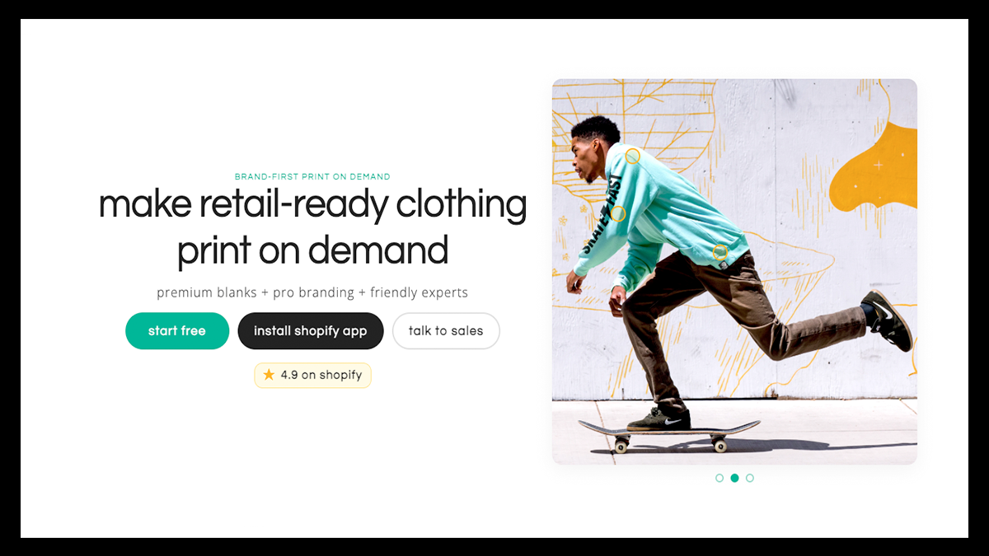Click the green start free button
Screen dimensions: 989x556
point(177,331)
